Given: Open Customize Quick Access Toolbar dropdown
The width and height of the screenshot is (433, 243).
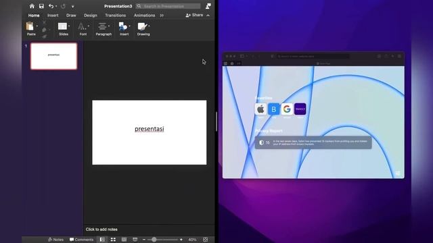Looking at the screenshot, I should click(72, 6).
